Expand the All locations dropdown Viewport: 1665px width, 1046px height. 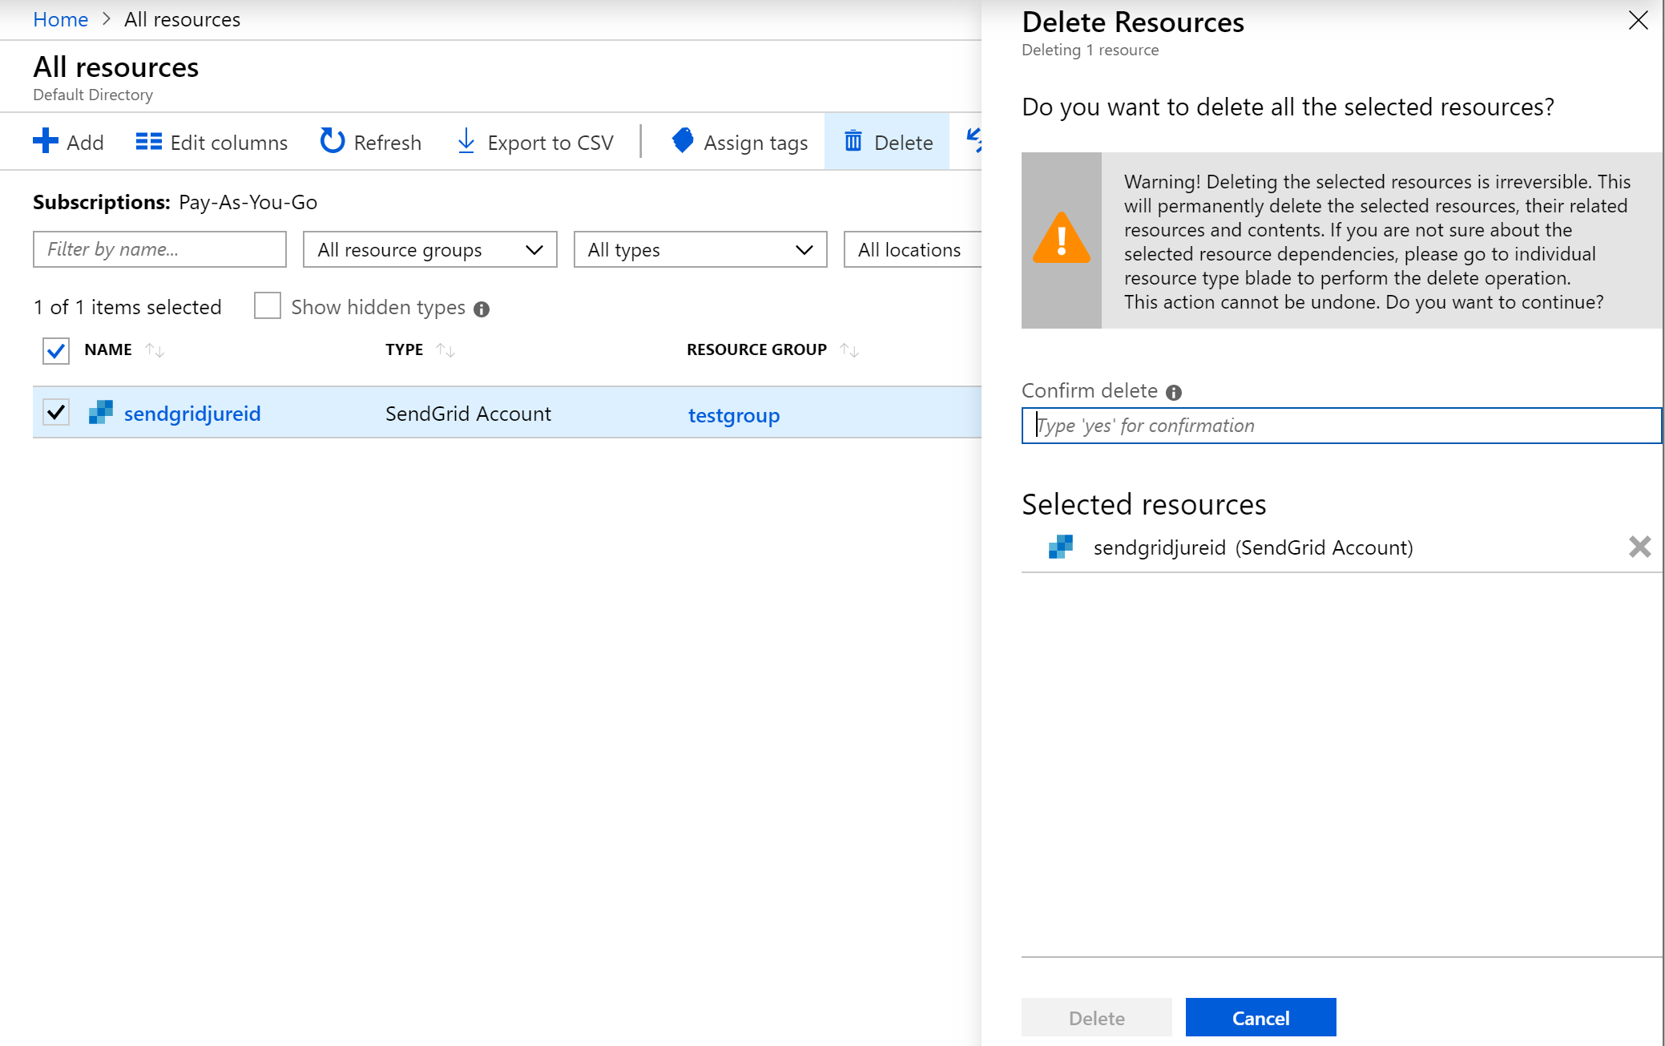(x=911, y=249)
